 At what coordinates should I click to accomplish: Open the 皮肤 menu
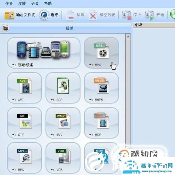pyautogui.click(x=22, y=4)
